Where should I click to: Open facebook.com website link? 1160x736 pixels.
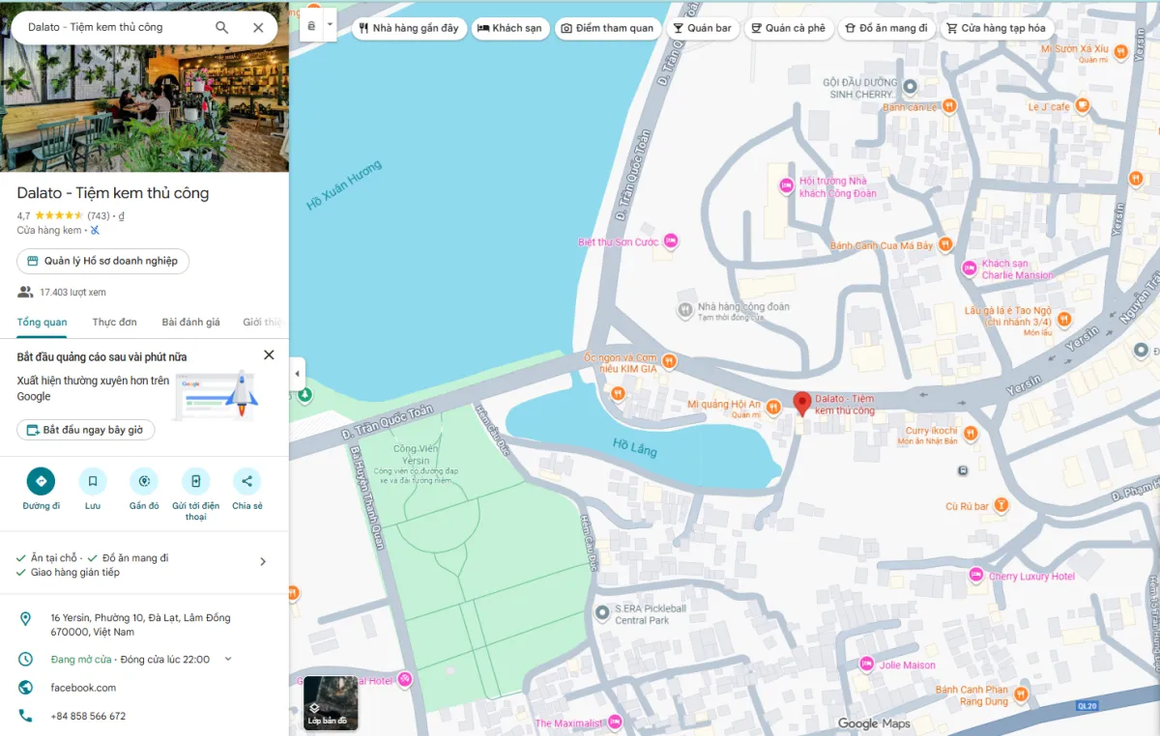83,688
